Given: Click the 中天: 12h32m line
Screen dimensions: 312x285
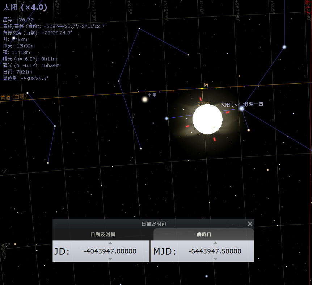Looking at the screenshot, I should point(19,46).
